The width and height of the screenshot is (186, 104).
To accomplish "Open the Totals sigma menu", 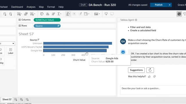I will coord(59,14).
